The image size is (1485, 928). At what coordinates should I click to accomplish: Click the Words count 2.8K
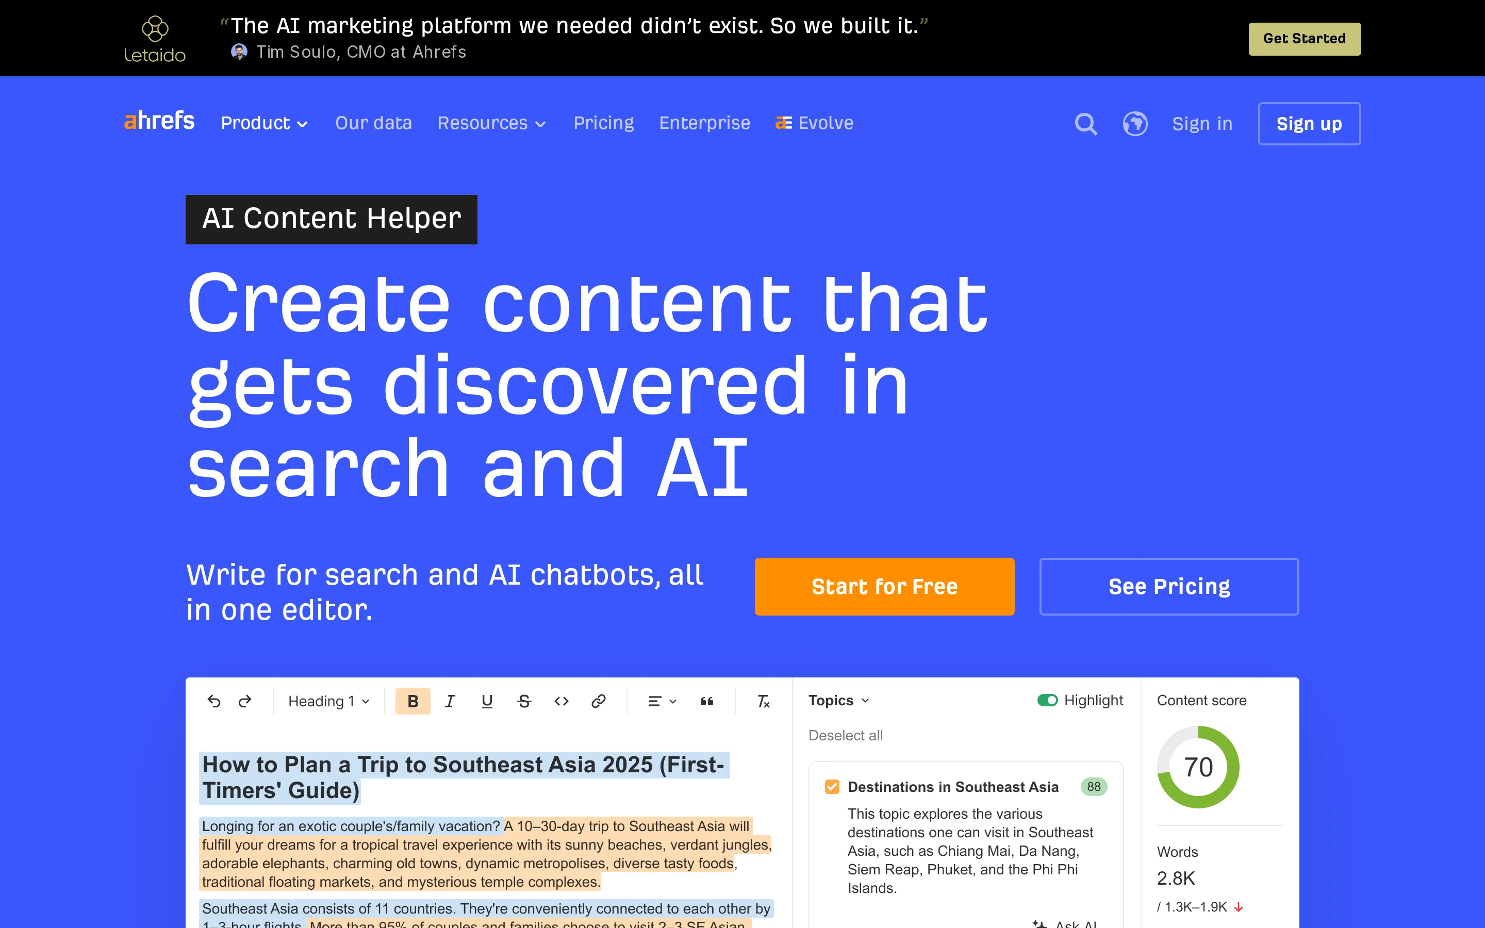pyautogui.click(x=1175, y=879)
